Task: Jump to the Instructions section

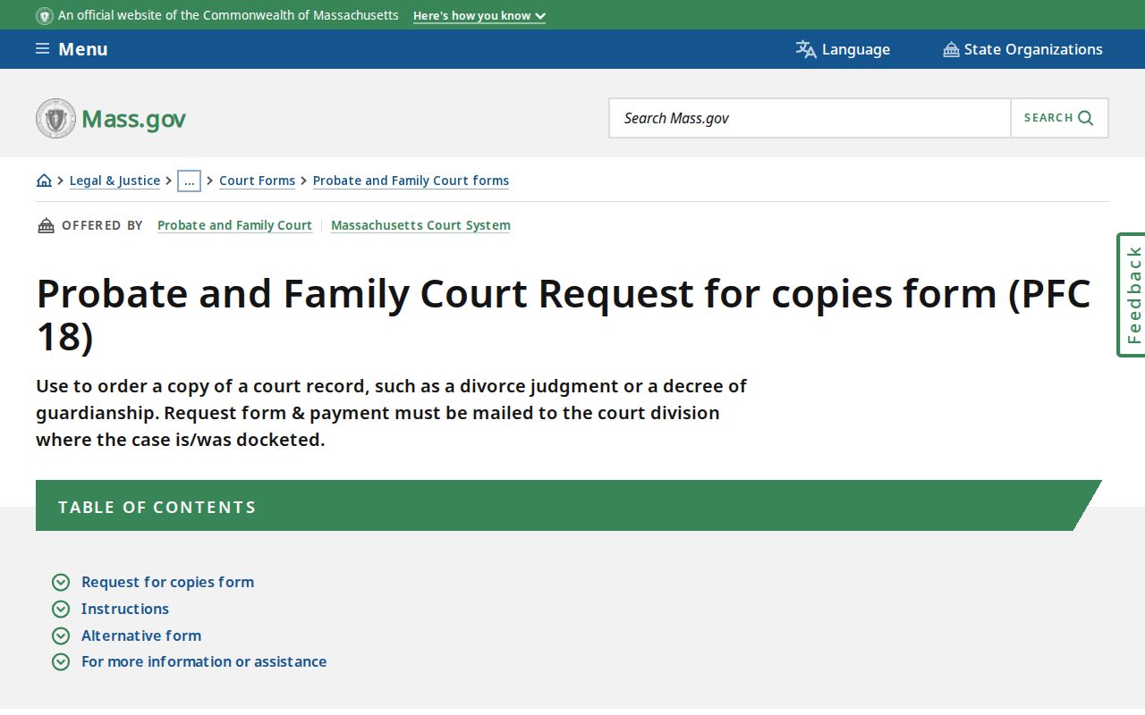Action: click(x=125, y=609)
